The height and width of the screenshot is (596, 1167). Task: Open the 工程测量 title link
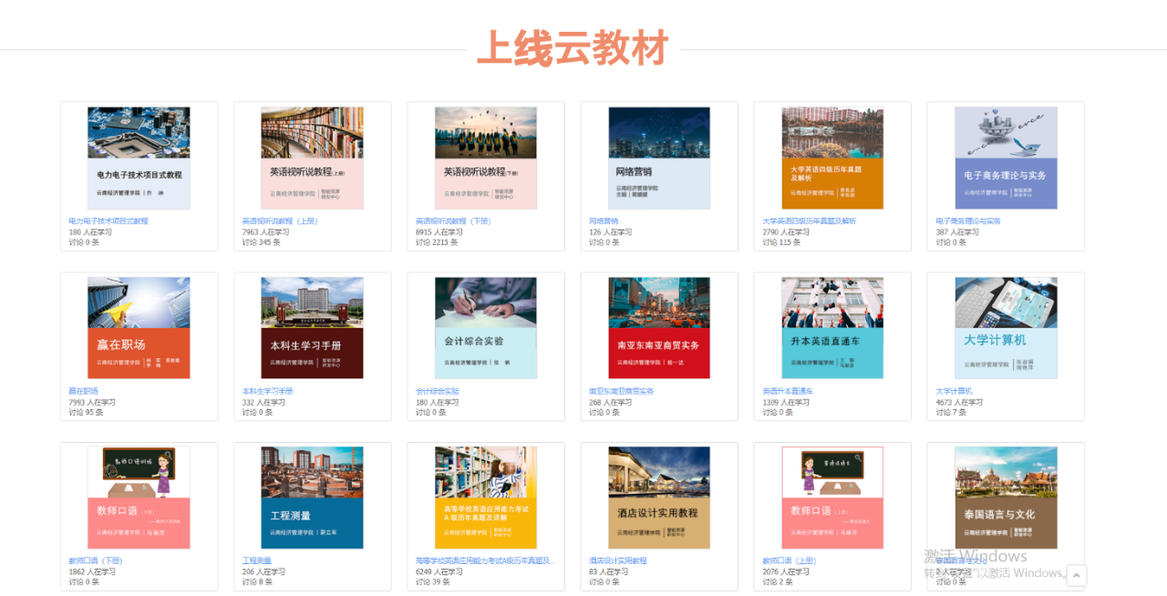pos(256,560)
